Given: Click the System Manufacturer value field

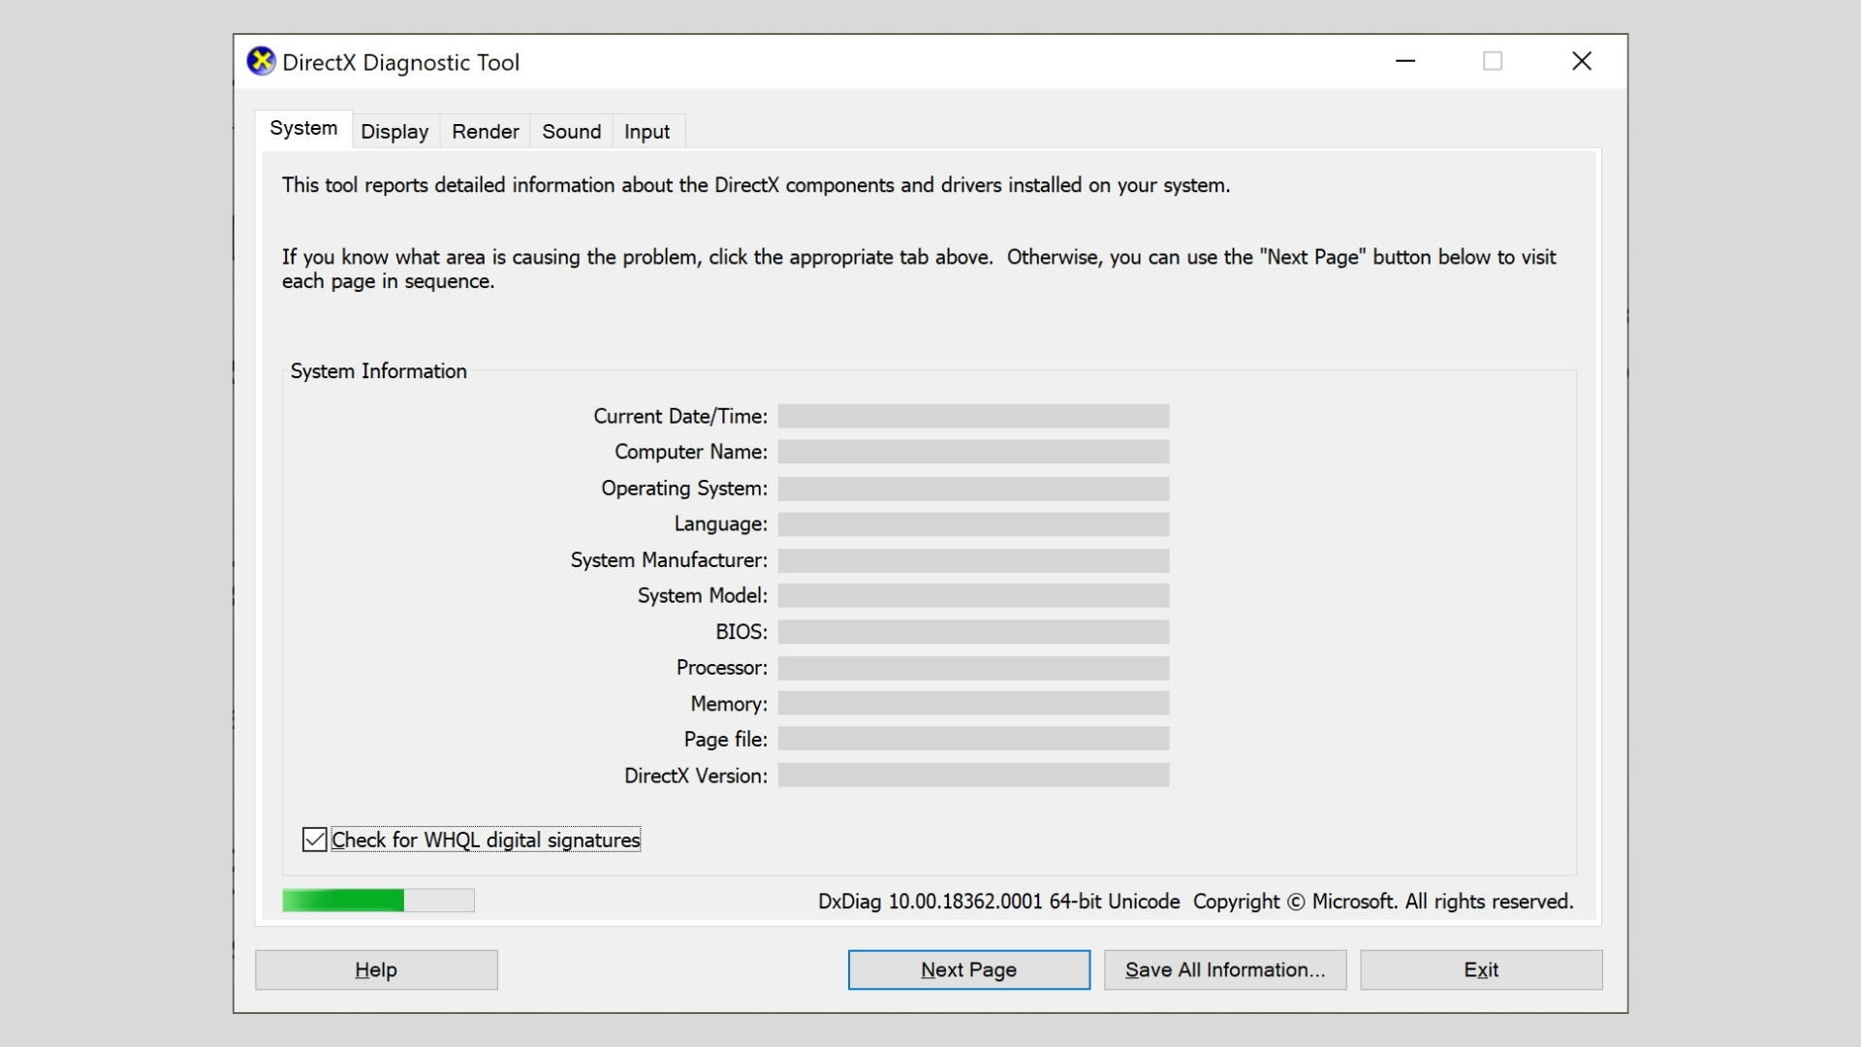Looking at the screenshot, I should tap(973, 560).
